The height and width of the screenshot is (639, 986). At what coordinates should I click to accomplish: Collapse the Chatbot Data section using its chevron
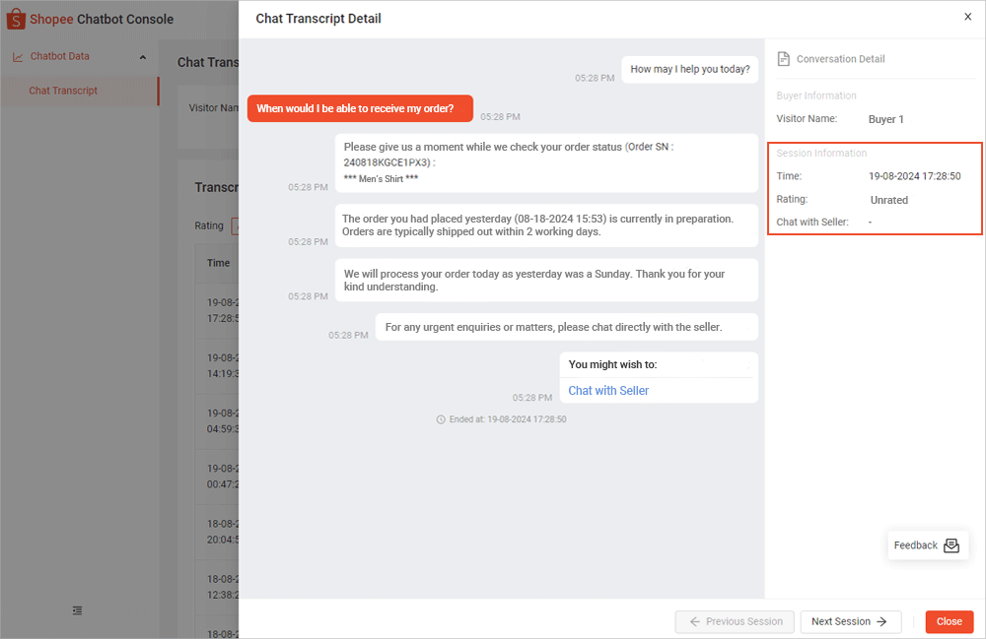[143, 56]
